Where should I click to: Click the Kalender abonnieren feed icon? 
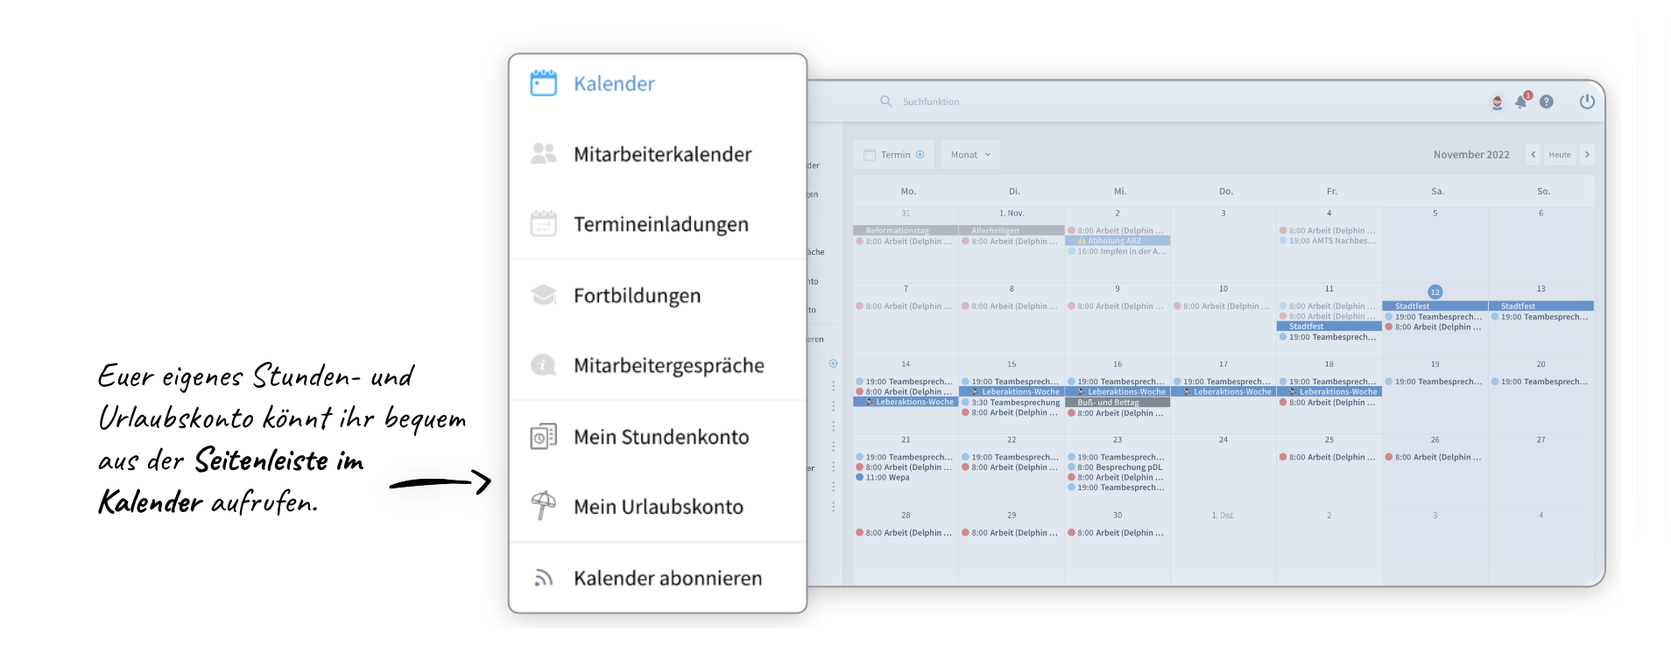coord(543,578)
